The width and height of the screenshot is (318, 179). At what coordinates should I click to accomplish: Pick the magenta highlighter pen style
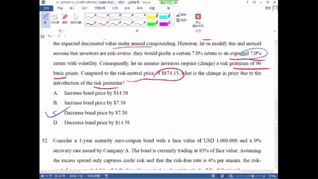point(164,23)
